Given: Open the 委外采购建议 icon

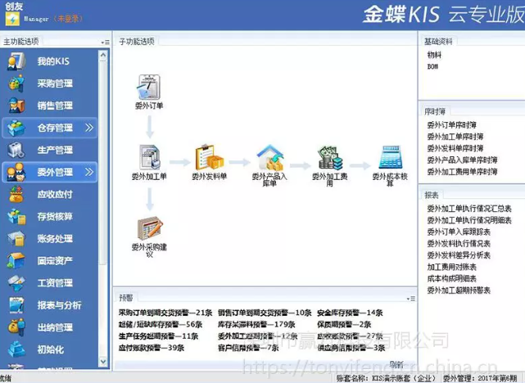Looking at the screenshot, I should [x=150, y=228].
